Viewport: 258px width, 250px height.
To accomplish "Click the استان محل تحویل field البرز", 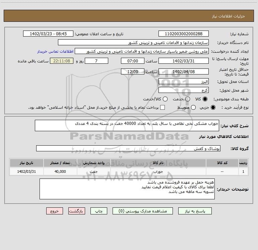I will (184, 82).
